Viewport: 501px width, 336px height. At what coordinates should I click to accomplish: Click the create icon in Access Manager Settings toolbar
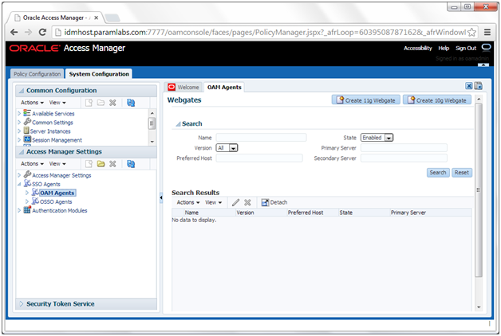89,164
